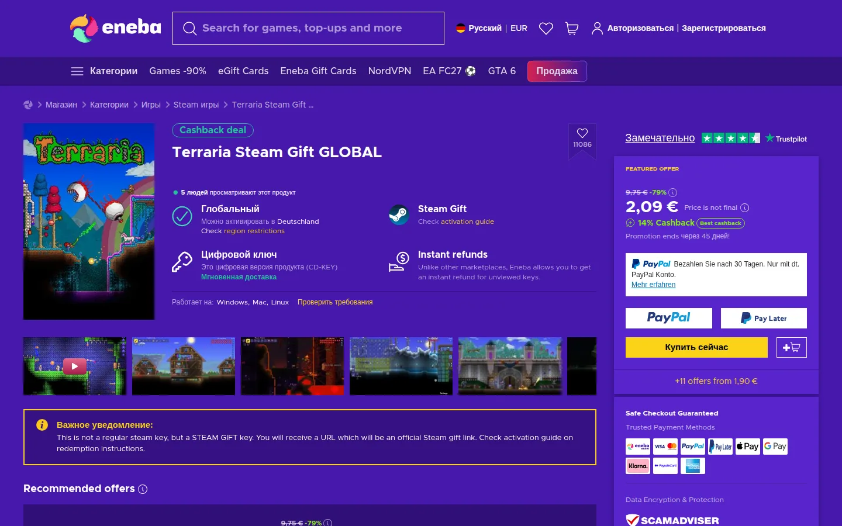Click Mehr erfahren PayPal link
The width and height of the screenshot is (842, 526).
(x=653, y=285)
